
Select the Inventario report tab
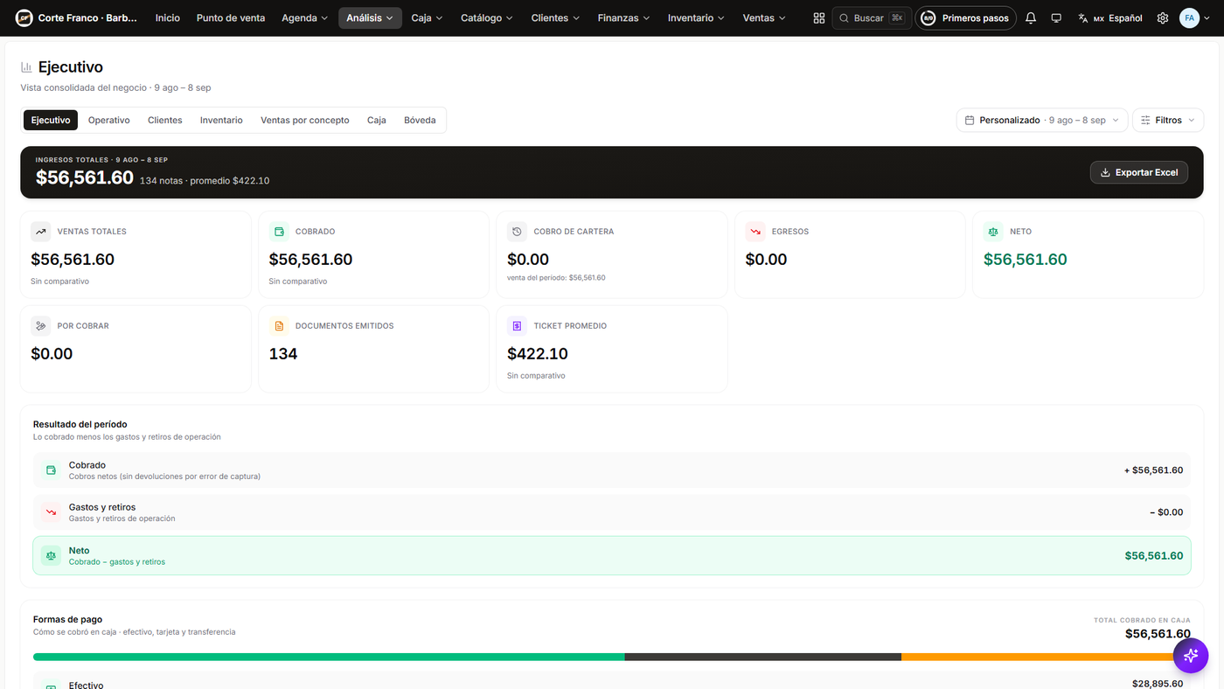tap(221, 121)
